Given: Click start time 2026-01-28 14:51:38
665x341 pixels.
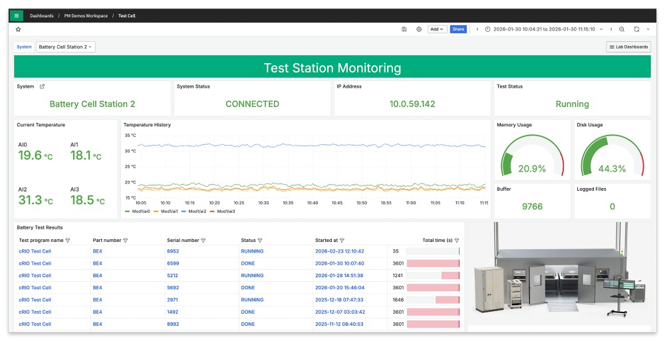Looking at the screenshot, I should pos(339,276).
